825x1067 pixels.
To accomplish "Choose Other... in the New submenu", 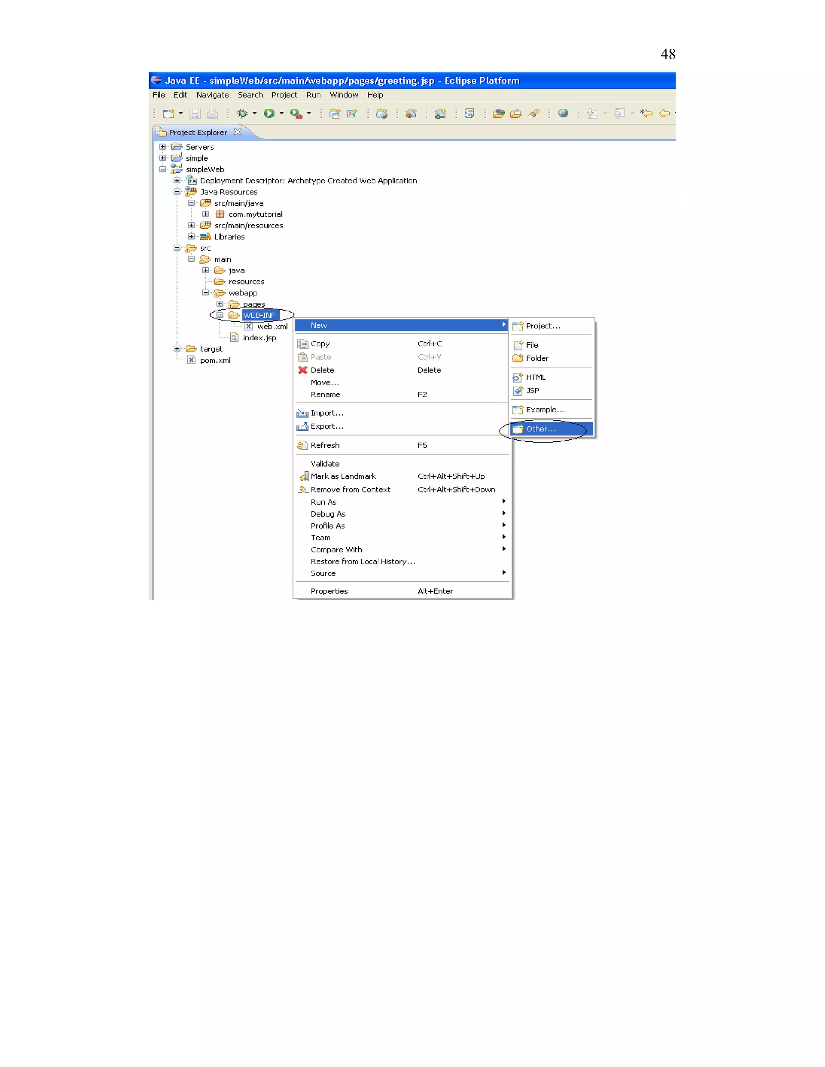I will click(x=552, y=428).
